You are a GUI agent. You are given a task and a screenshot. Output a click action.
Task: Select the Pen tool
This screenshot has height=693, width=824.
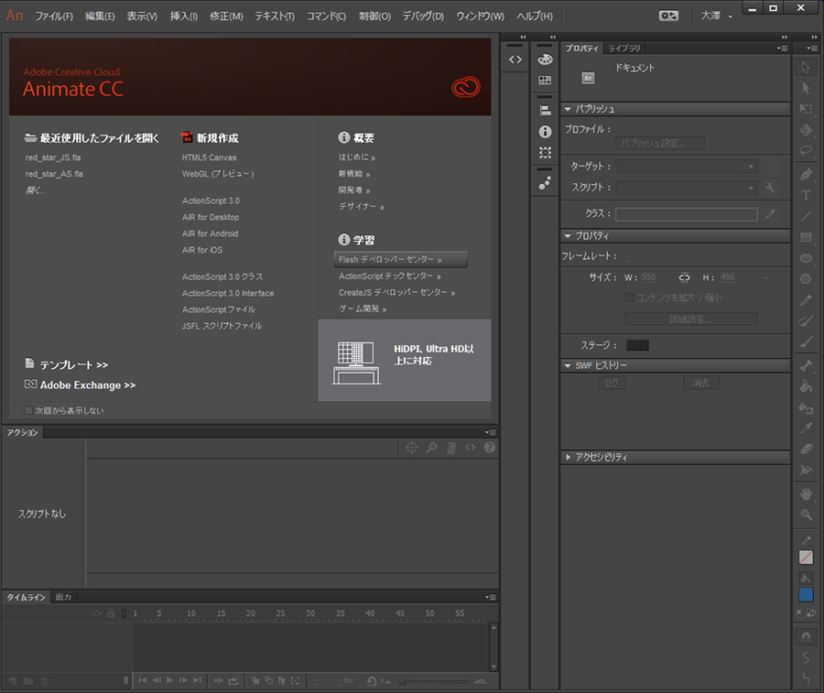click(x=806, y=174)
